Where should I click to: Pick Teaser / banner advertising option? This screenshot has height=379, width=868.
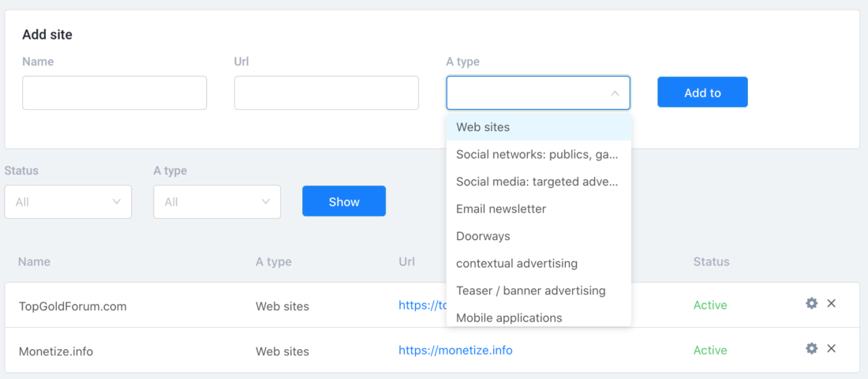pos(539,291)
